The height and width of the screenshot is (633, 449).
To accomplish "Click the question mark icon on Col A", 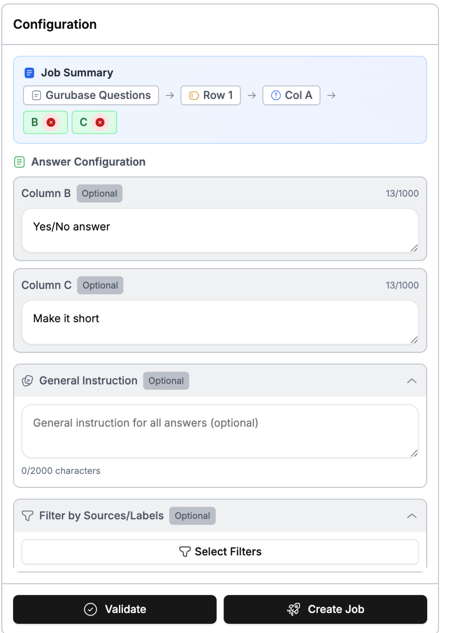I will click(x=276, y=95).
